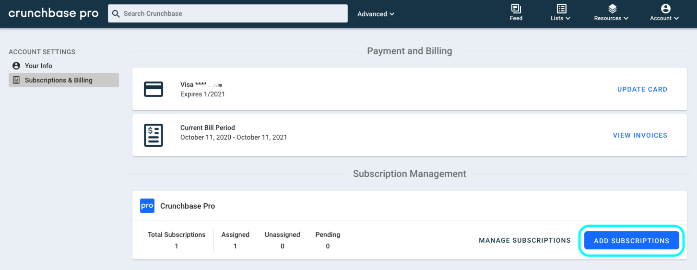Click 'October 11, 2020 - October 11, 2021' dates

coord(234,137)
